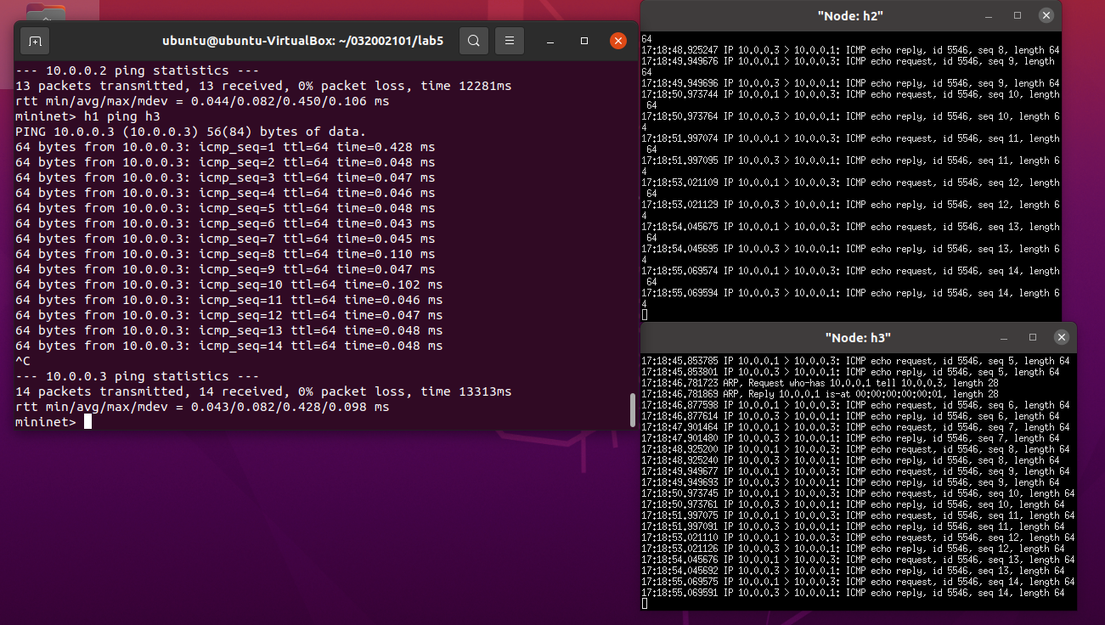Click the h2 line starting "17:18:48.925247"

(x=850, y=50)
